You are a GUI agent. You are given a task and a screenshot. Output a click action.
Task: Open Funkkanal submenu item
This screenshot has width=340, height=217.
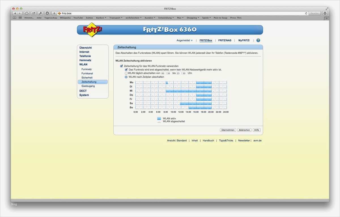tap(87, 73)
